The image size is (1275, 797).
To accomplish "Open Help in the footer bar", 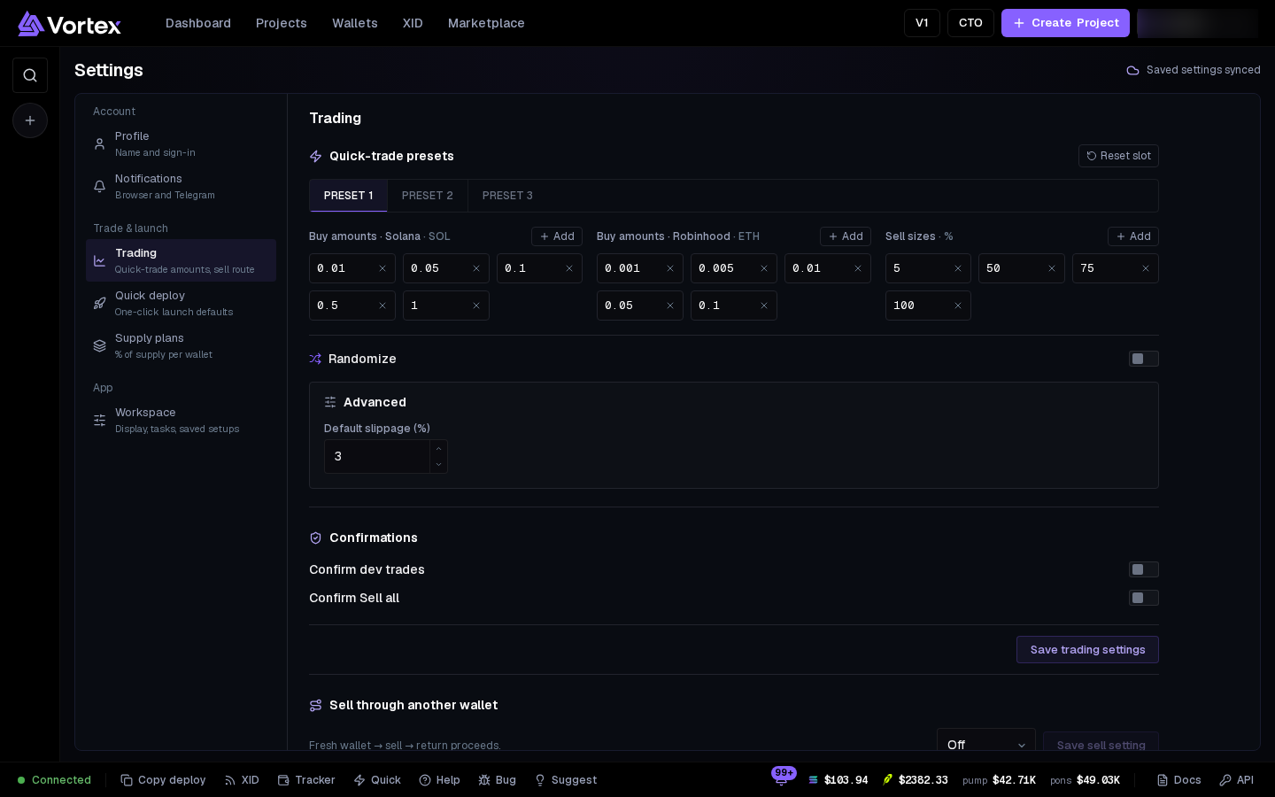I will click(440, 780).
